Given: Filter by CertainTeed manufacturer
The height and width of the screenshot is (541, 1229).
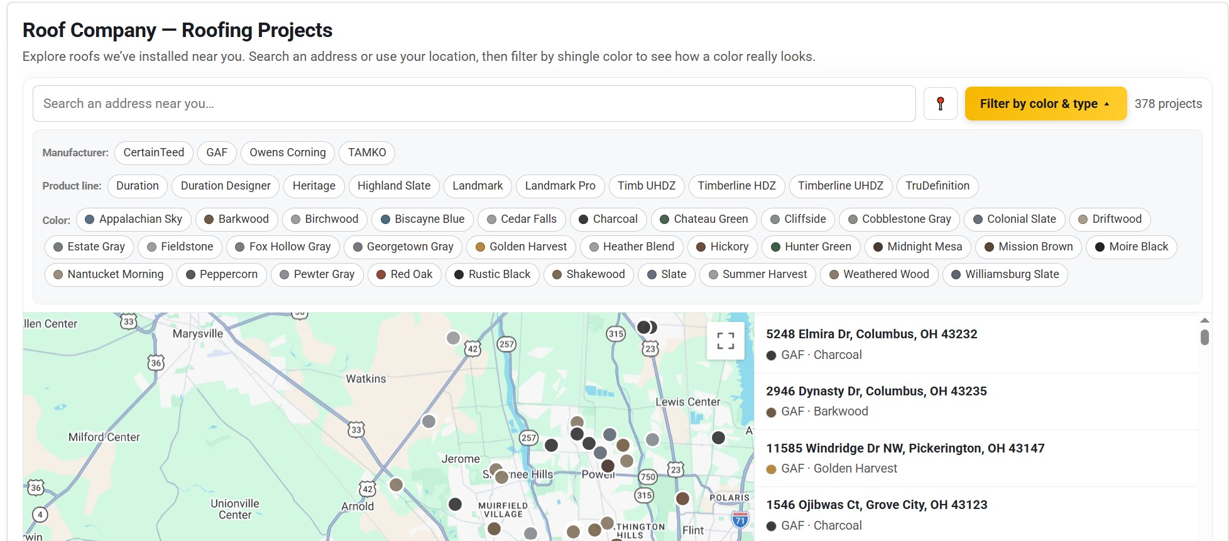Looking at the screenshot, I should pyautogui.click(x=154, y=153).
